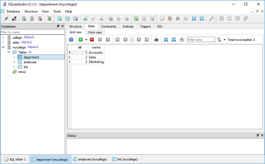The height and width of the screenshot is (164, 265).
Task: Click the rollback X button in the grid toolbar
Action: (108, 40)
